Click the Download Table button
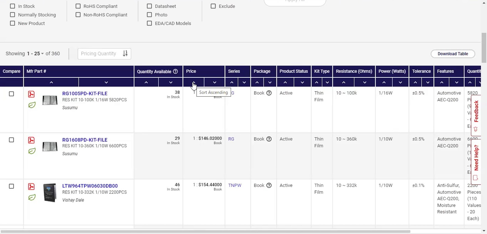Image resolution: width=487 pixels, height=234 pixels. pyautogui.click(x=453, y=54)
